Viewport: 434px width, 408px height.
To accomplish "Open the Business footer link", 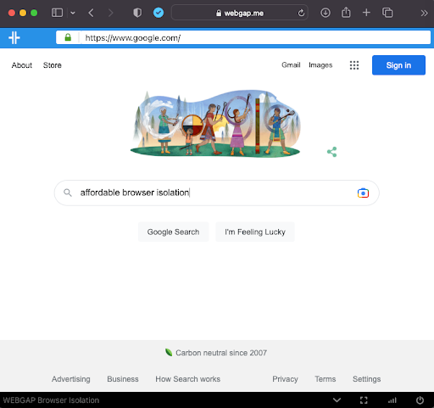I will pyautogui.click(x=123, y=379).
